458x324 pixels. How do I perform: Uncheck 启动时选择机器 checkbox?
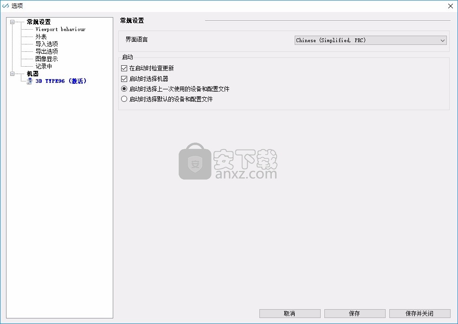click(124, 79)
